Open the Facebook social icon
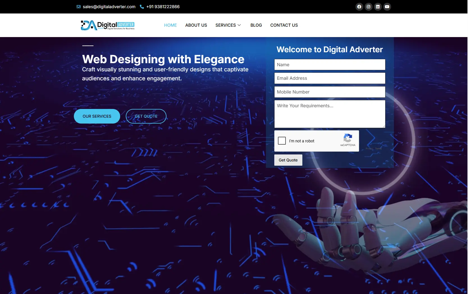The width and height of the screenshot is (468, 294). 359,7
